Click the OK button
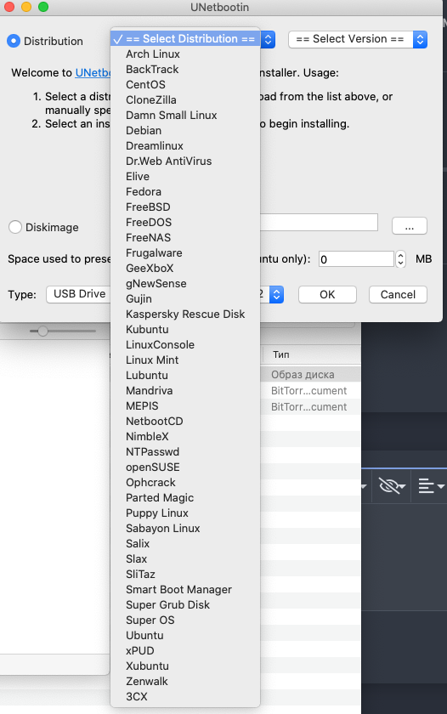This screenshot has width=447, height=714. (x=327, y=295)
